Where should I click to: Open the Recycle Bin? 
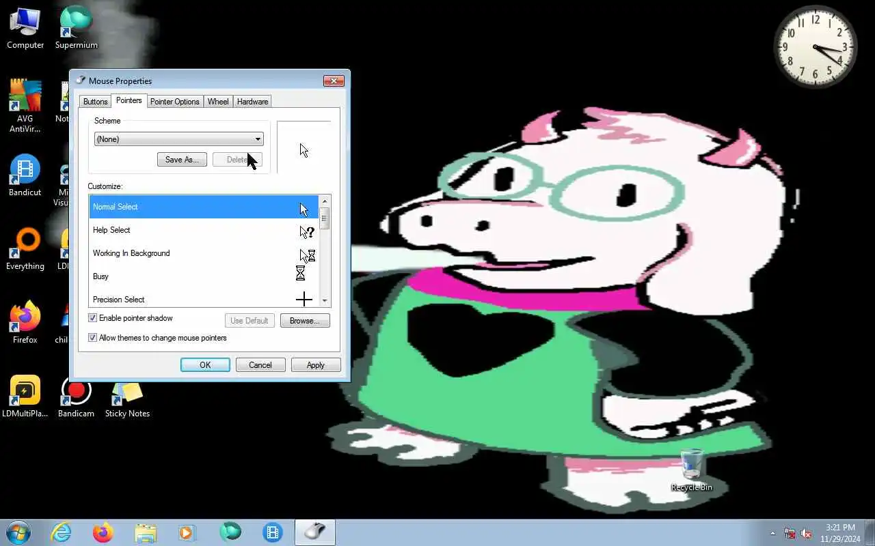coord(692,470)
